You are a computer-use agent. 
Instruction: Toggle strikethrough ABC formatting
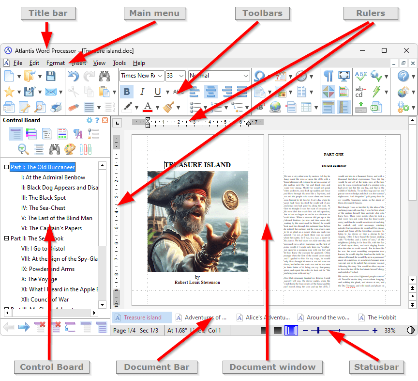pyautogui.click(x=179, y=92)
